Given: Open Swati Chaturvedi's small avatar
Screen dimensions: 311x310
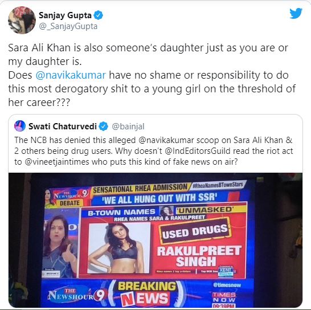Looking at the screenshot, I should [x=20, y=126].
